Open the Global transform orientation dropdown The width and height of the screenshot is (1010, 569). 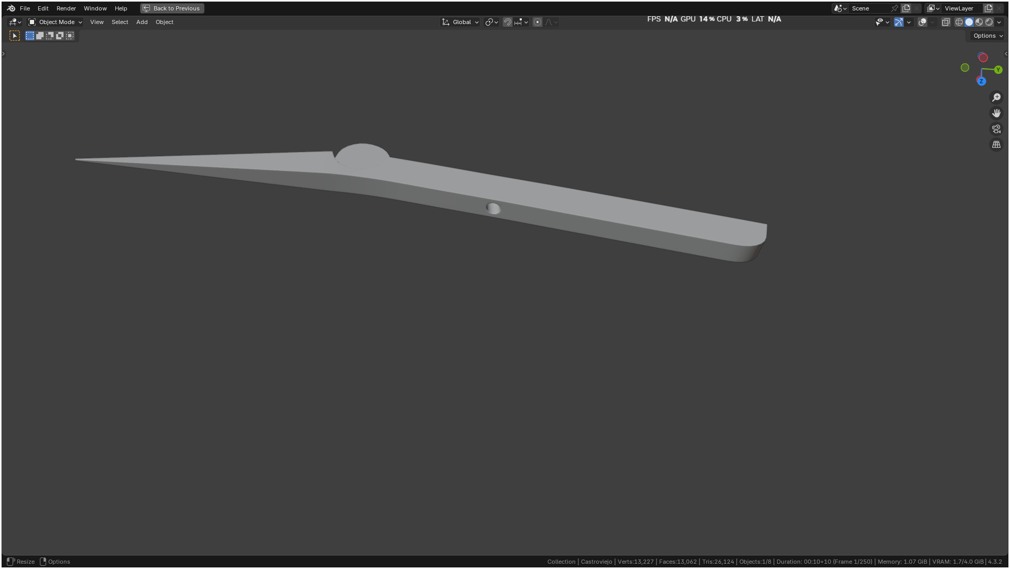[x=460, y=22]
